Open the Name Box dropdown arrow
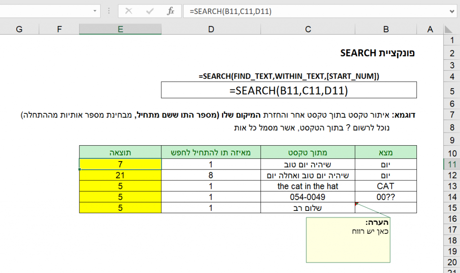 pos(95,11)
